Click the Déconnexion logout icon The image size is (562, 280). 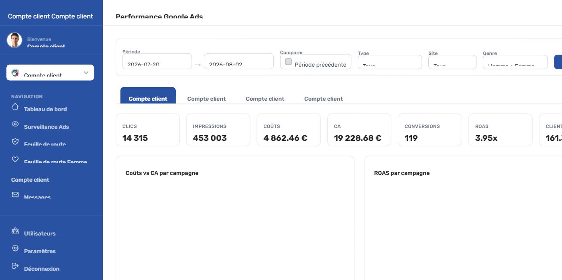coord(15,266)
